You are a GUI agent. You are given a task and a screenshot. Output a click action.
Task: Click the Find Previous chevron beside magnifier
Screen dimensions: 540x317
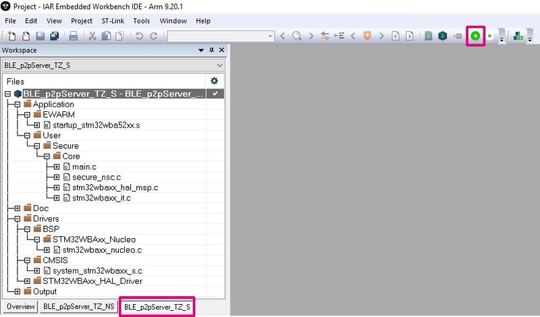pyautogui.click(x=282, y=36)
